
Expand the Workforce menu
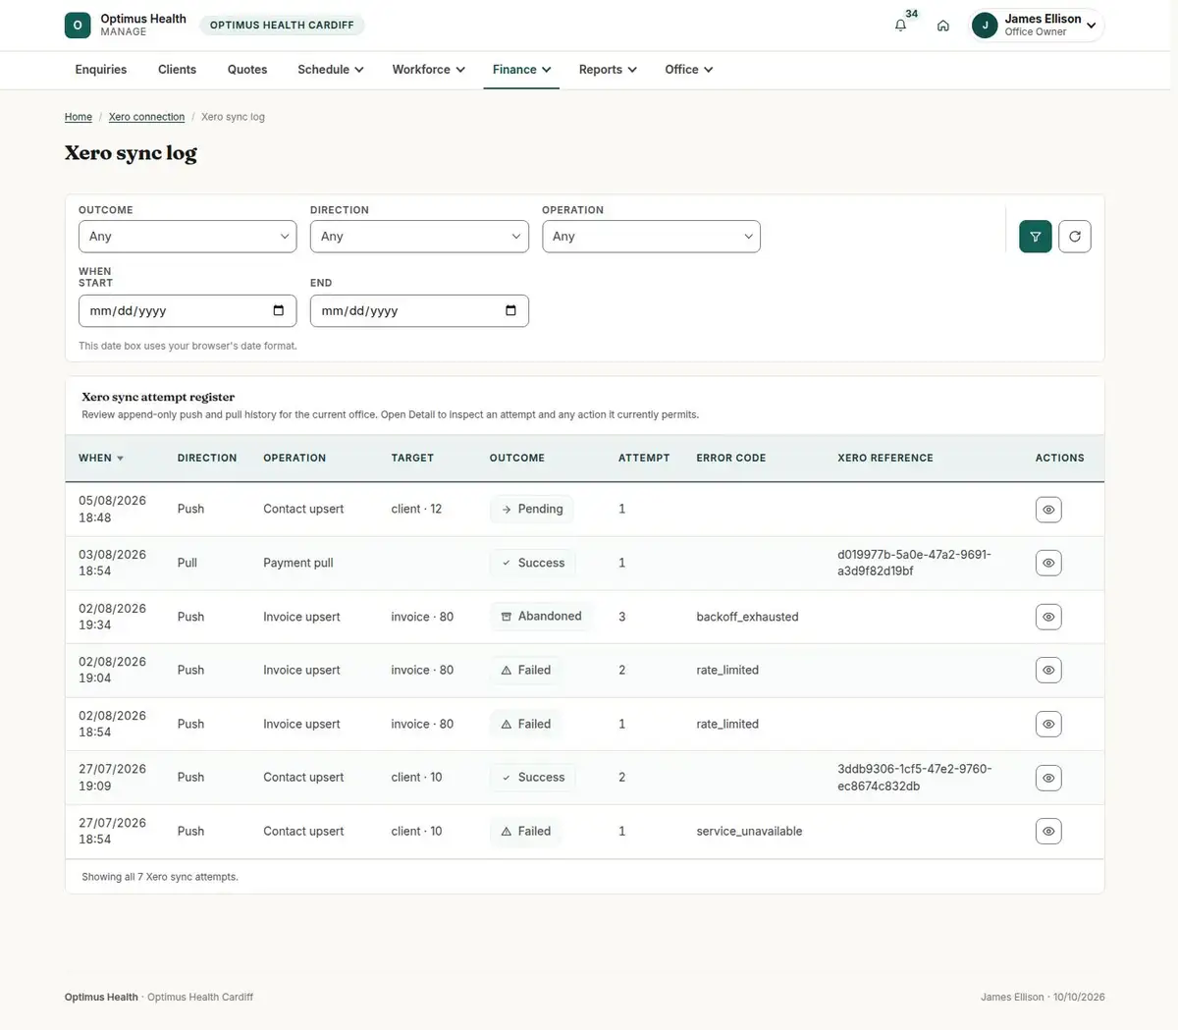pyautogui.click(x=429, y=70)
